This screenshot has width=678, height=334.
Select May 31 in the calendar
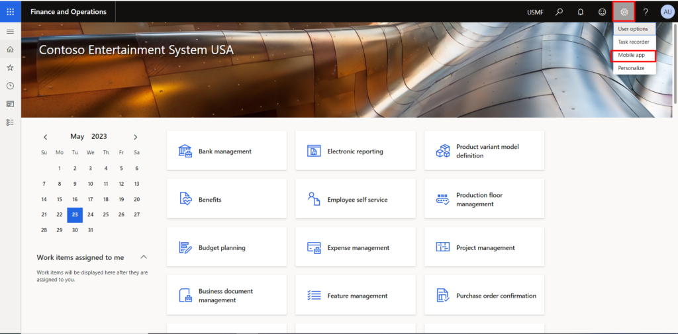tap(90, 230)
